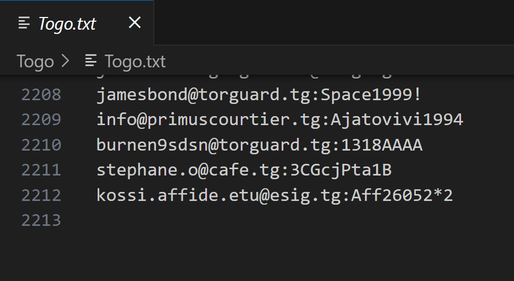Click the text on line 2208
The height and width of the screenshot is (281, 514).
(259, 94)
